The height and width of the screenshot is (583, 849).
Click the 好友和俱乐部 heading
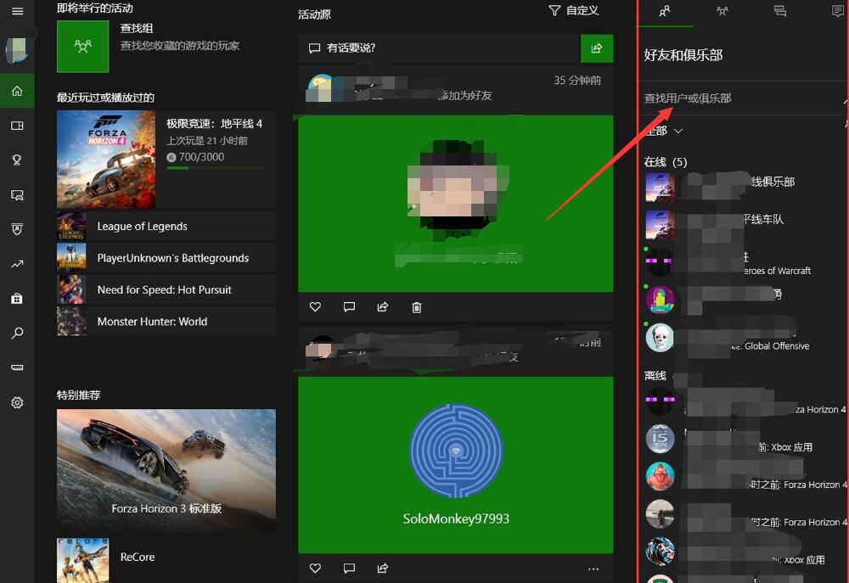tap(683, 55)
